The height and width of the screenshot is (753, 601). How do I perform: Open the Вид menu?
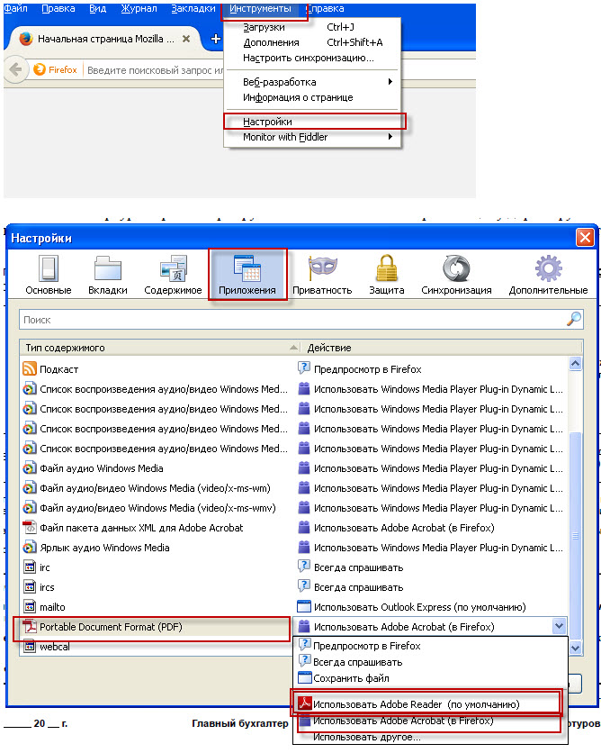coord(98,8)
